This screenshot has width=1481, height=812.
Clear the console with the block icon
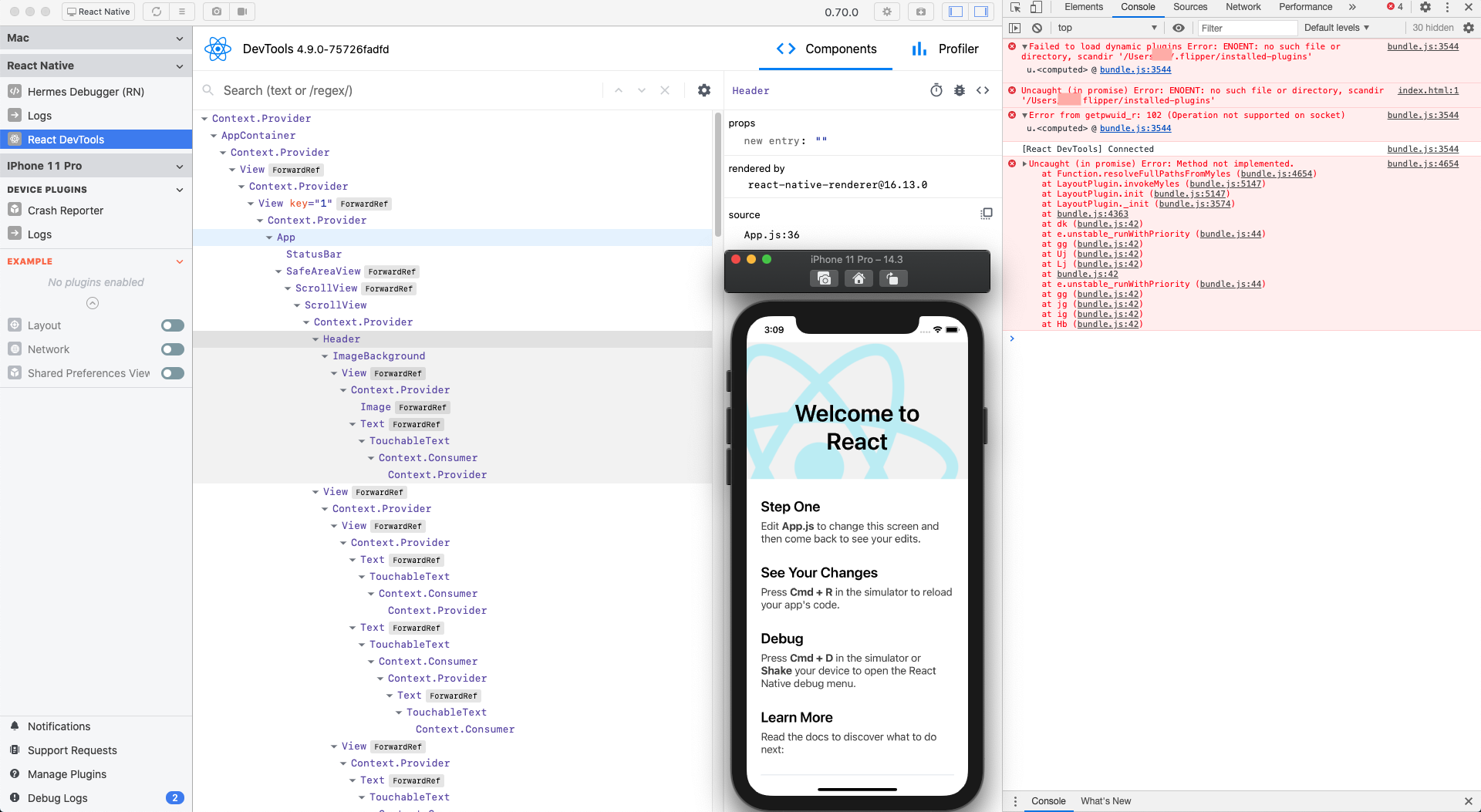[x=1037, y=28]
